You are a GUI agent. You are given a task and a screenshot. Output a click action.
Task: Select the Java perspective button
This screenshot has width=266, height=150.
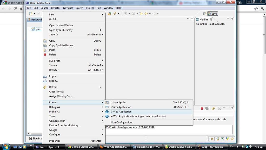[x=212, y=14]
